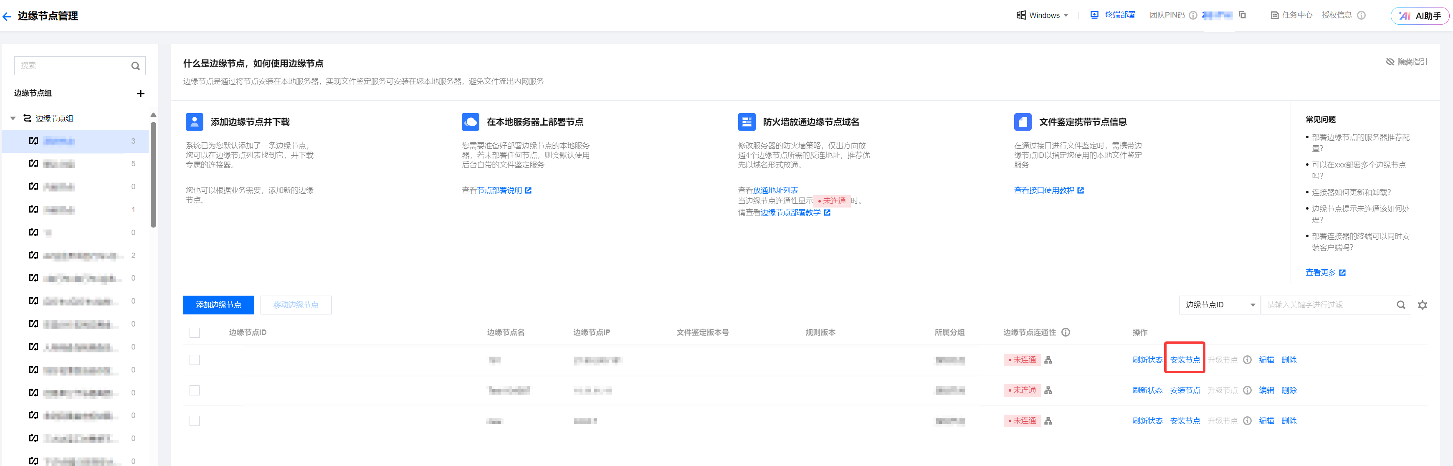Viewport: 1453px width, 466px height.
Task: Open the Windows platform dropdown
Action: (1043, 15)
